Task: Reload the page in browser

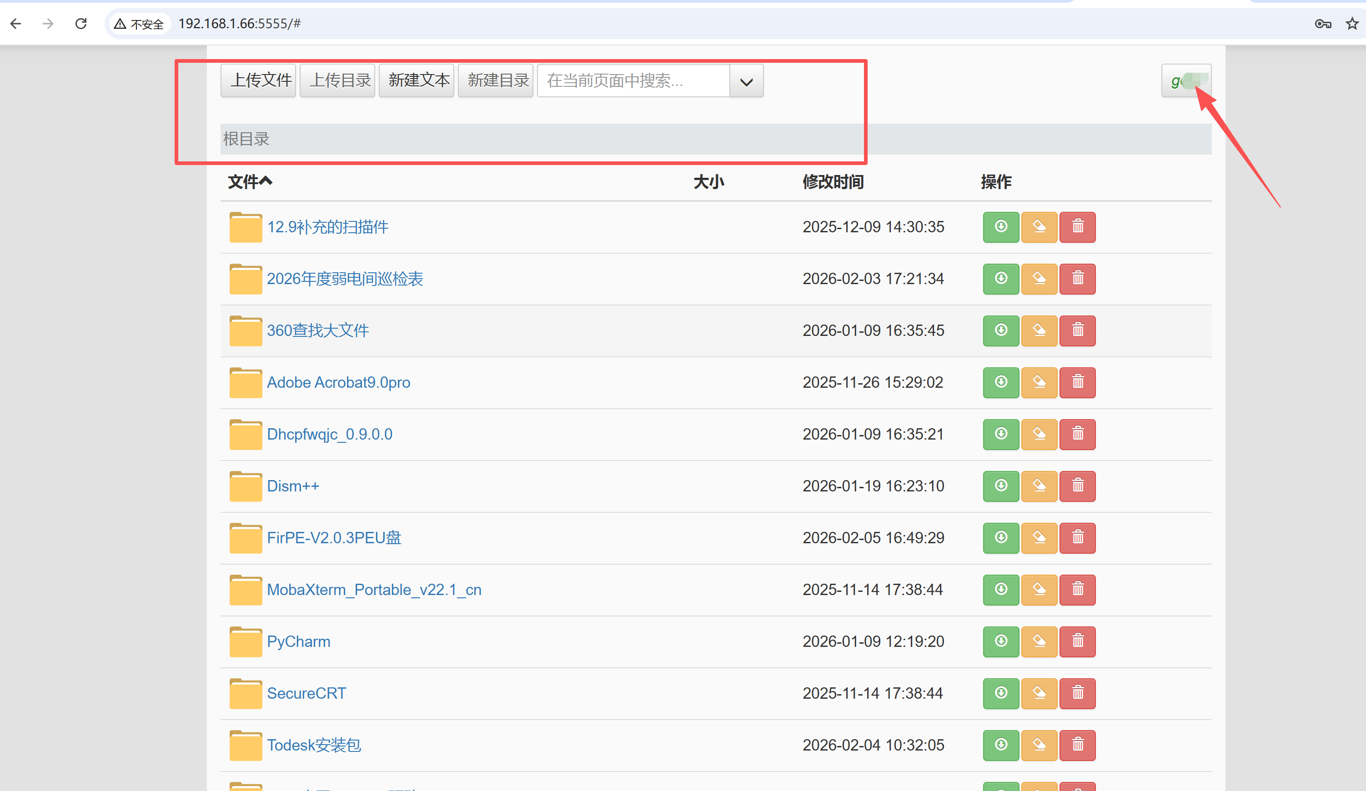Action: (x=81, y=24)
